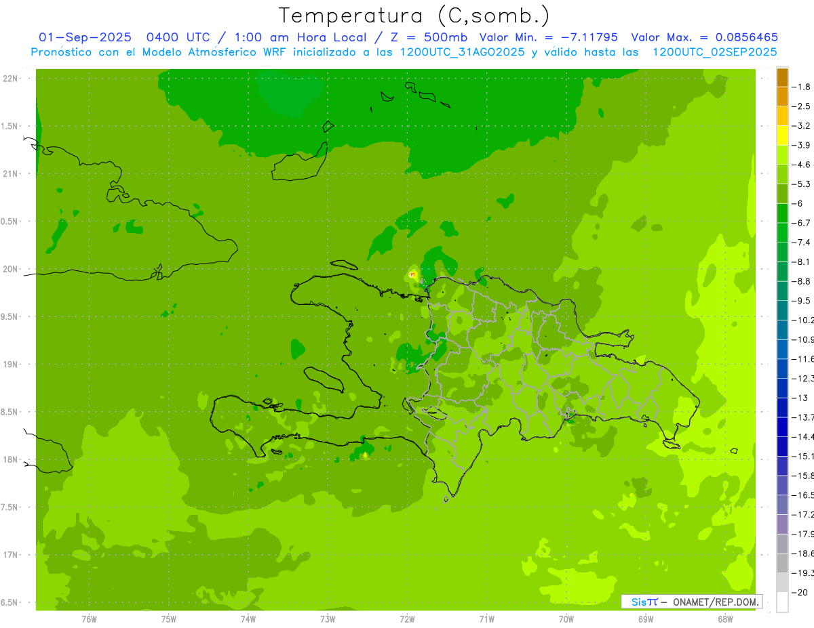
Task: Select the "17N" latitude label
Action: [9, 556]
